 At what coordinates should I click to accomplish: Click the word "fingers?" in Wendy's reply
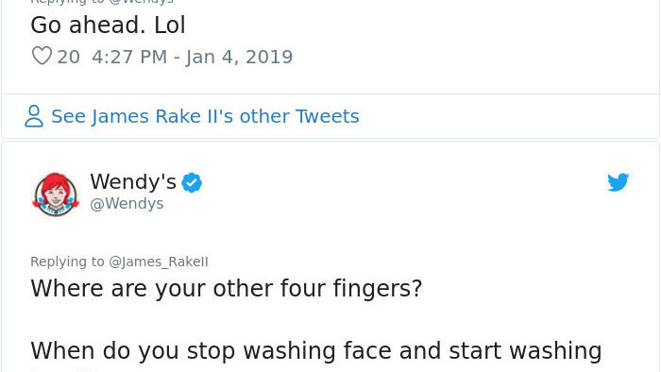coord(378,289)
